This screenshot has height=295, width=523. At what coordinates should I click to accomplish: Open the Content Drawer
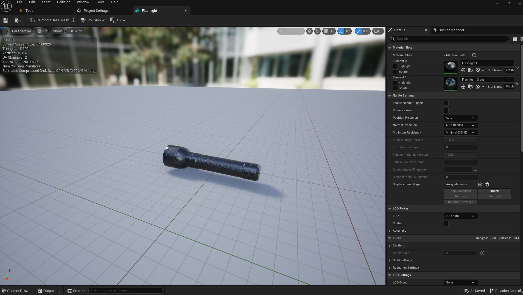[17, 291]
